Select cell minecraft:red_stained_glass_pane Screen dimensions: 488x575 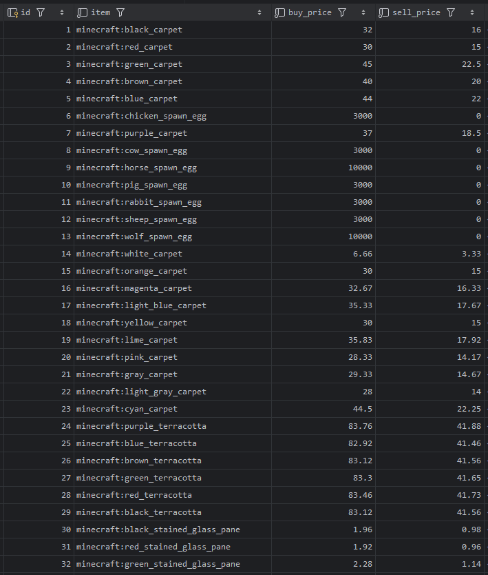pos(173,547)
